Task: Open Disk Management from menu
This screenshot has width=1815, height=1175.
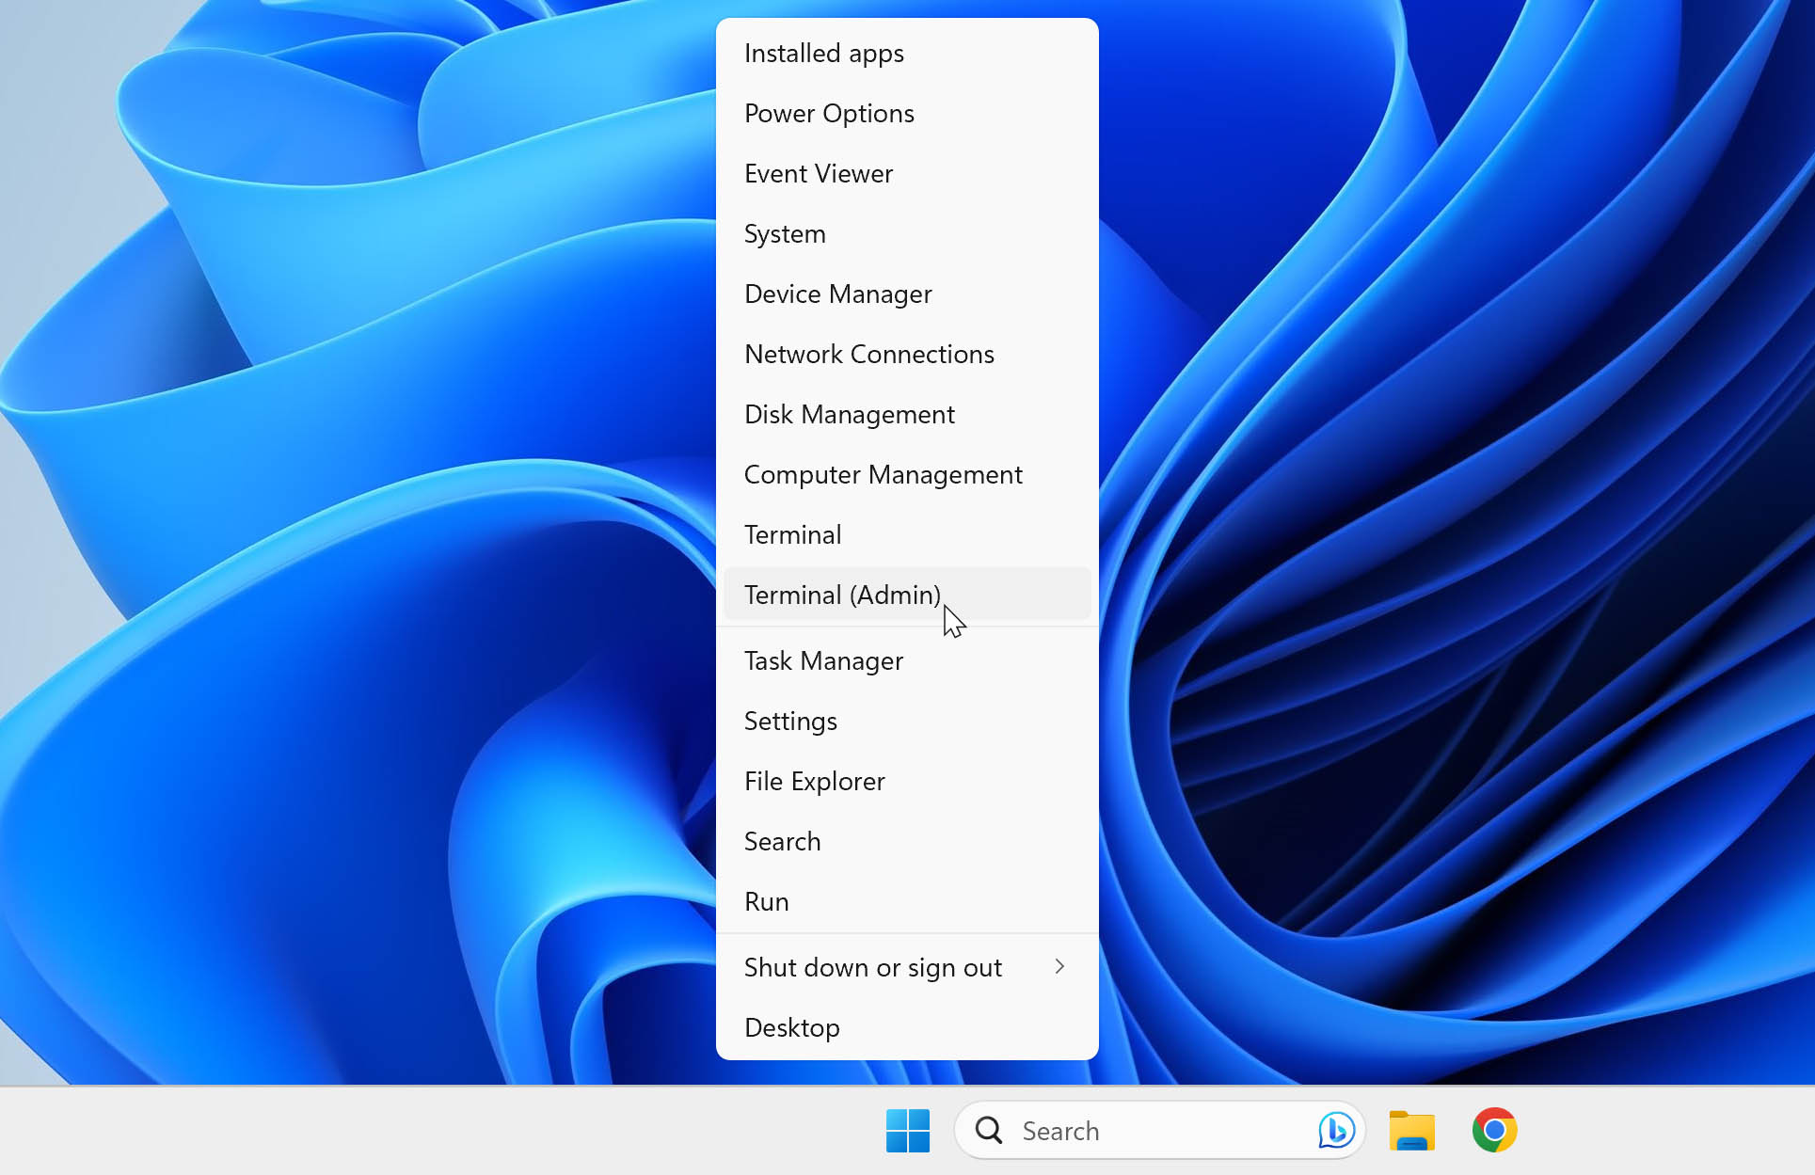Action: tap(848, 413)
